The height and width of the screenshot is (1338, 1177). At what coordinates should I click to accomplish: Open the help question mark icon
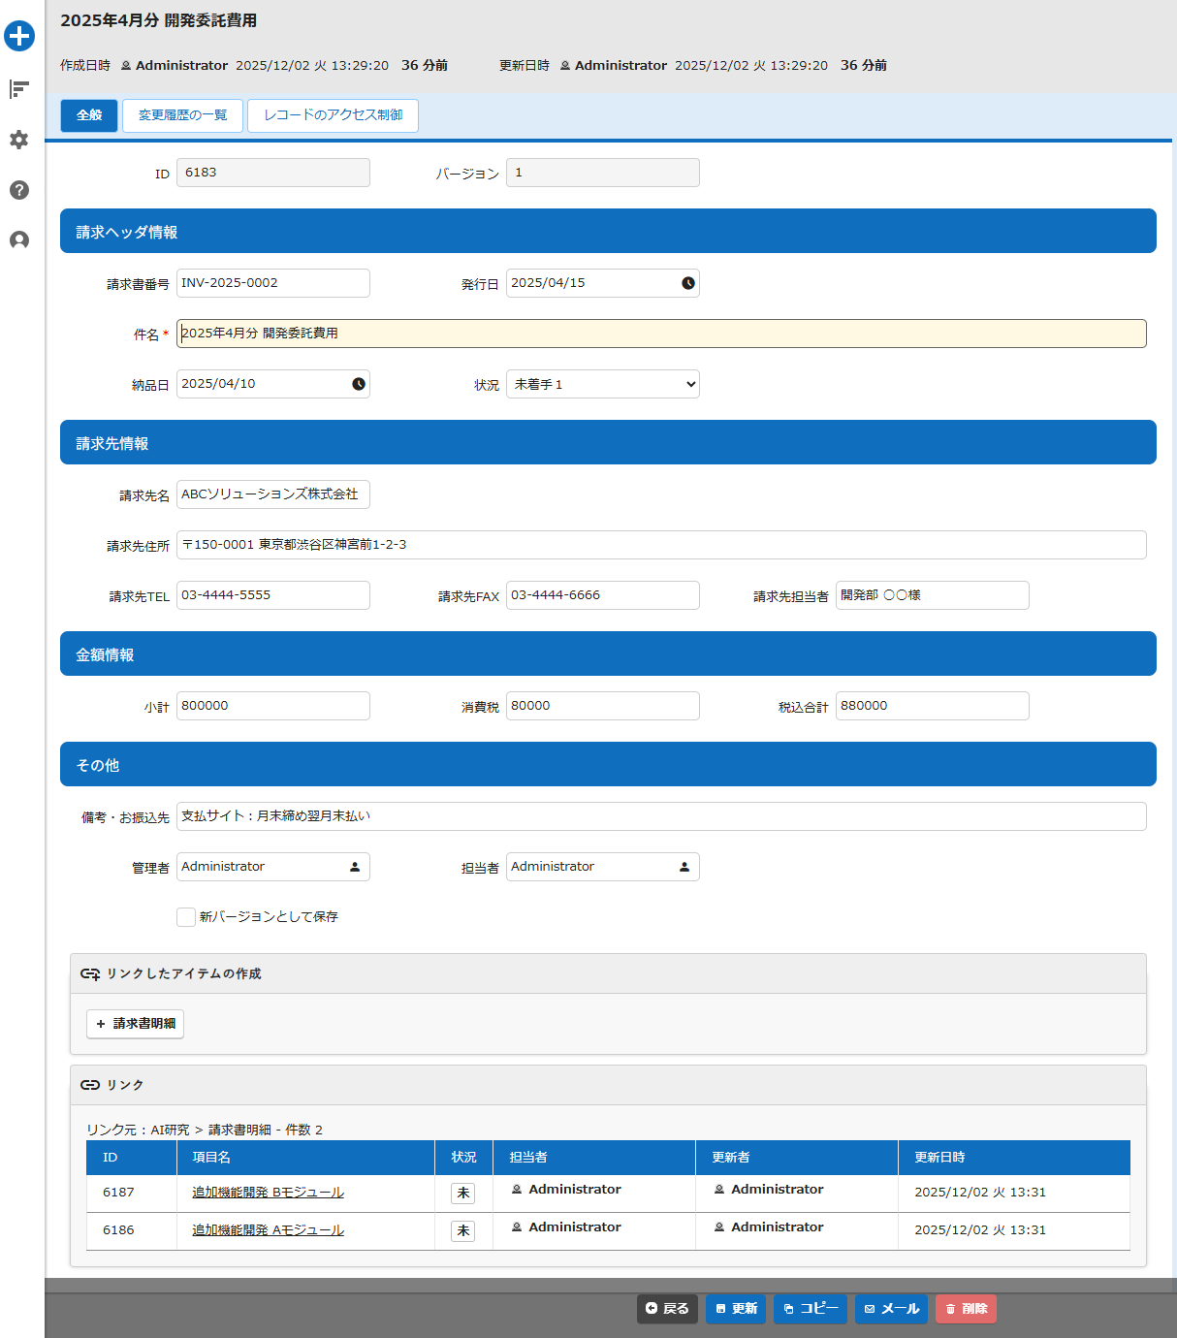[x=19, y=190]
